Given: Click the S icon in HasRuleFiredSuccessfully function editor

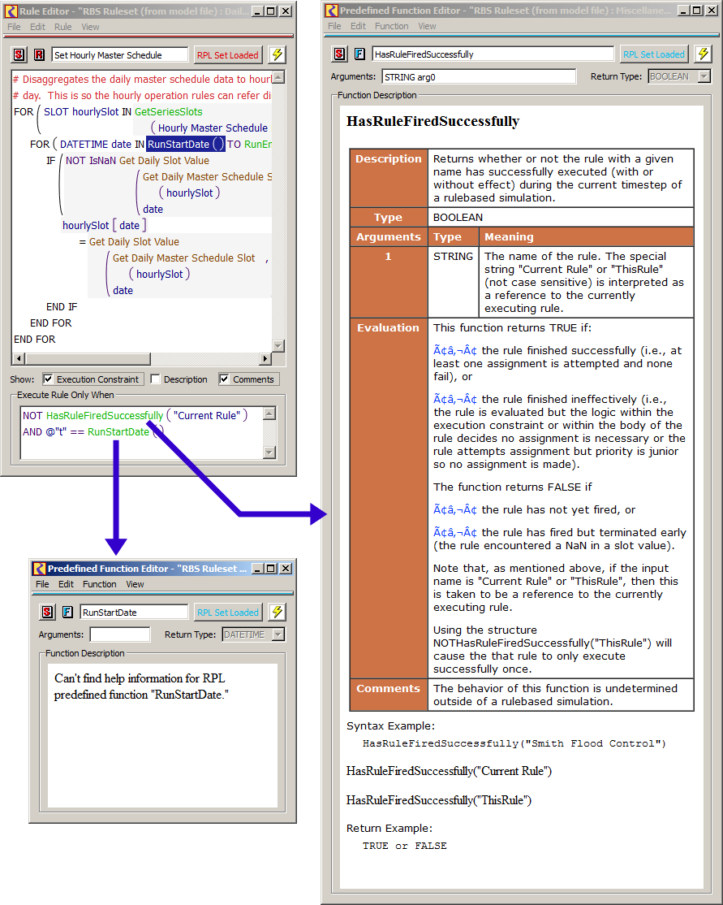Looking at the screenshot, I should (x=339, y=54).
